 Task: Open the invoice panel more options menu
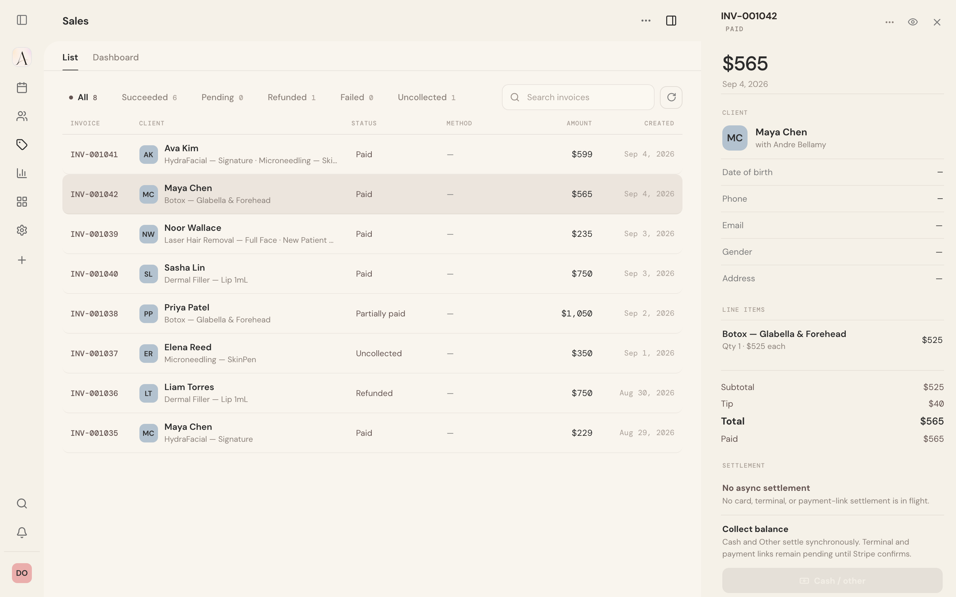click(889, 22)
